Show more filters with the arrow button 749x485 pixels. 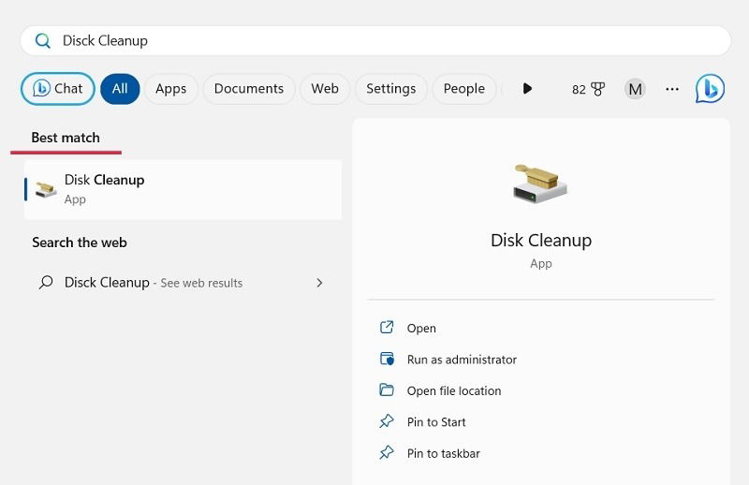[527, 88]
